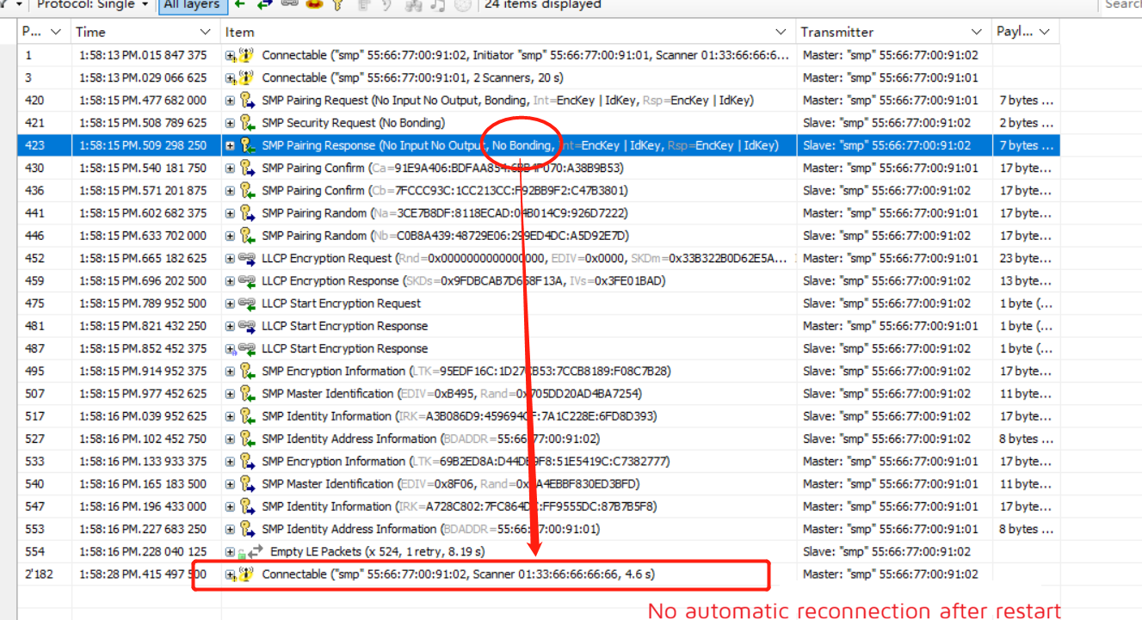Expand packet 553 SMP Identity Address Information
The image size is (1142, 620).
coord(230,529)
